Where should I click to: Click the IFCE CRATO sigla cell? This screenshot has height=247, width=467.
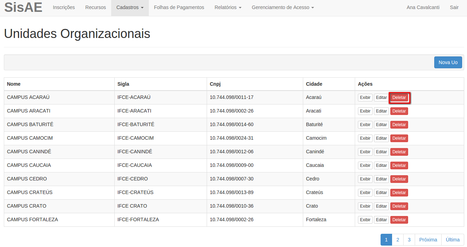(161, 206)
